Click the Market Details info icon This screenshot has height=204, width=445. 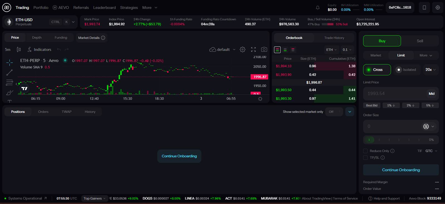103,38
